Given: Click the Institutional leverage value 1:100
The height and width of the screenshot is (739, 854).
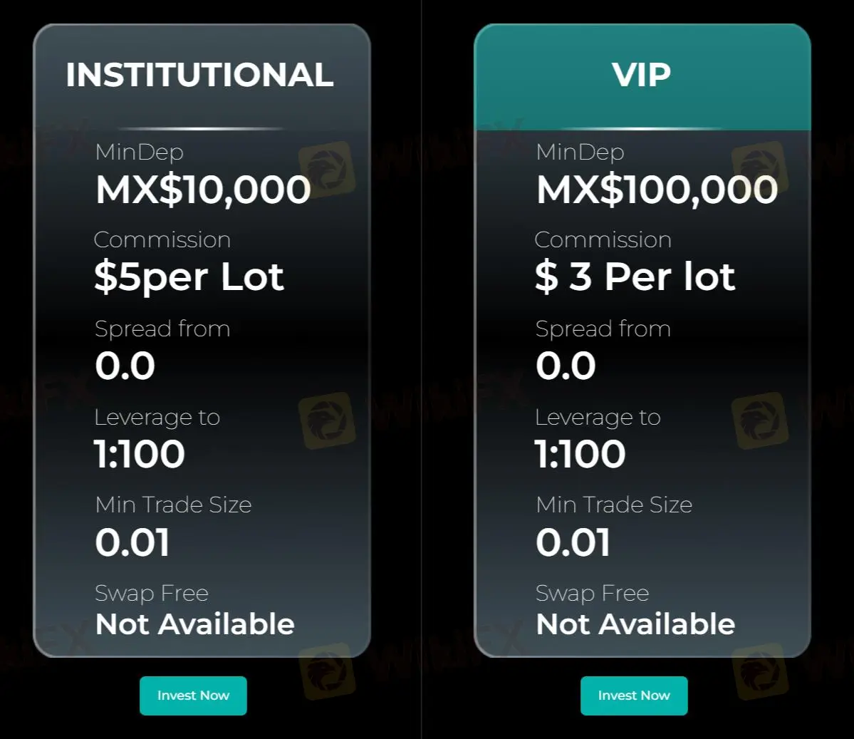Looking at the screenshot, I should (x=140, y=454).
